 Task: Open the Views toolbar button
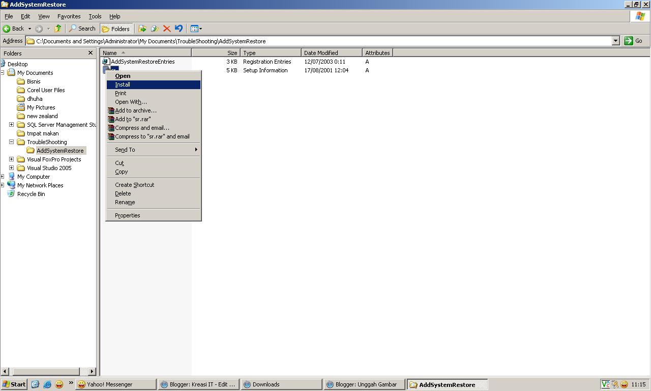pos(196,29)
